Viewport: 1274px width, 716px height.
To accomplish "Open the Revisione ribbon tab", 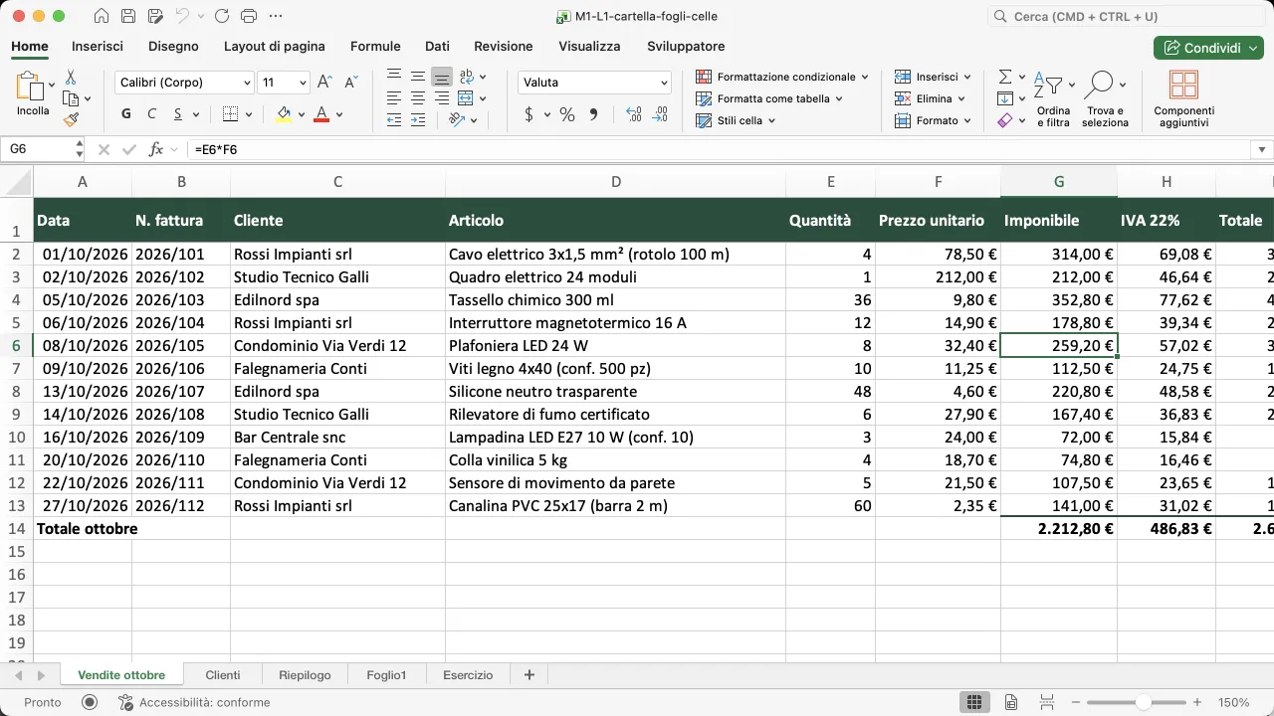I will [x=503, y=47].
